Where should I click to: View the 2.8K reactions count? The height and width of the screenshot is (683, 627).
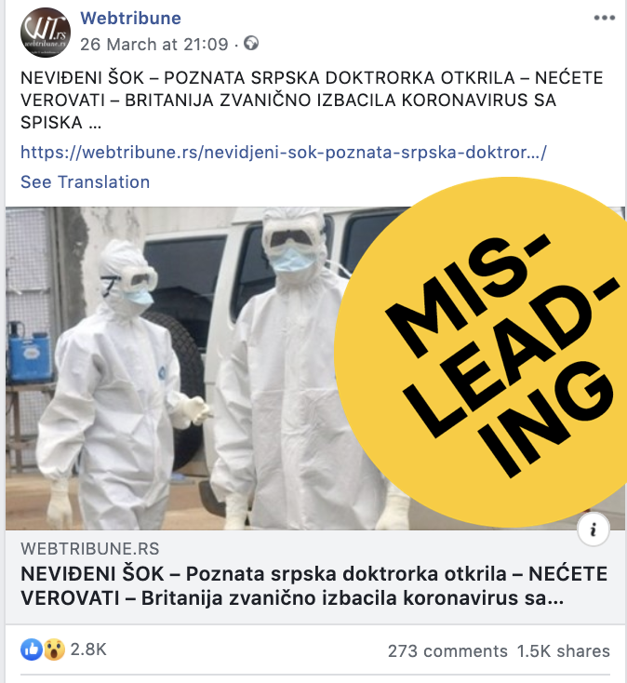88,650
